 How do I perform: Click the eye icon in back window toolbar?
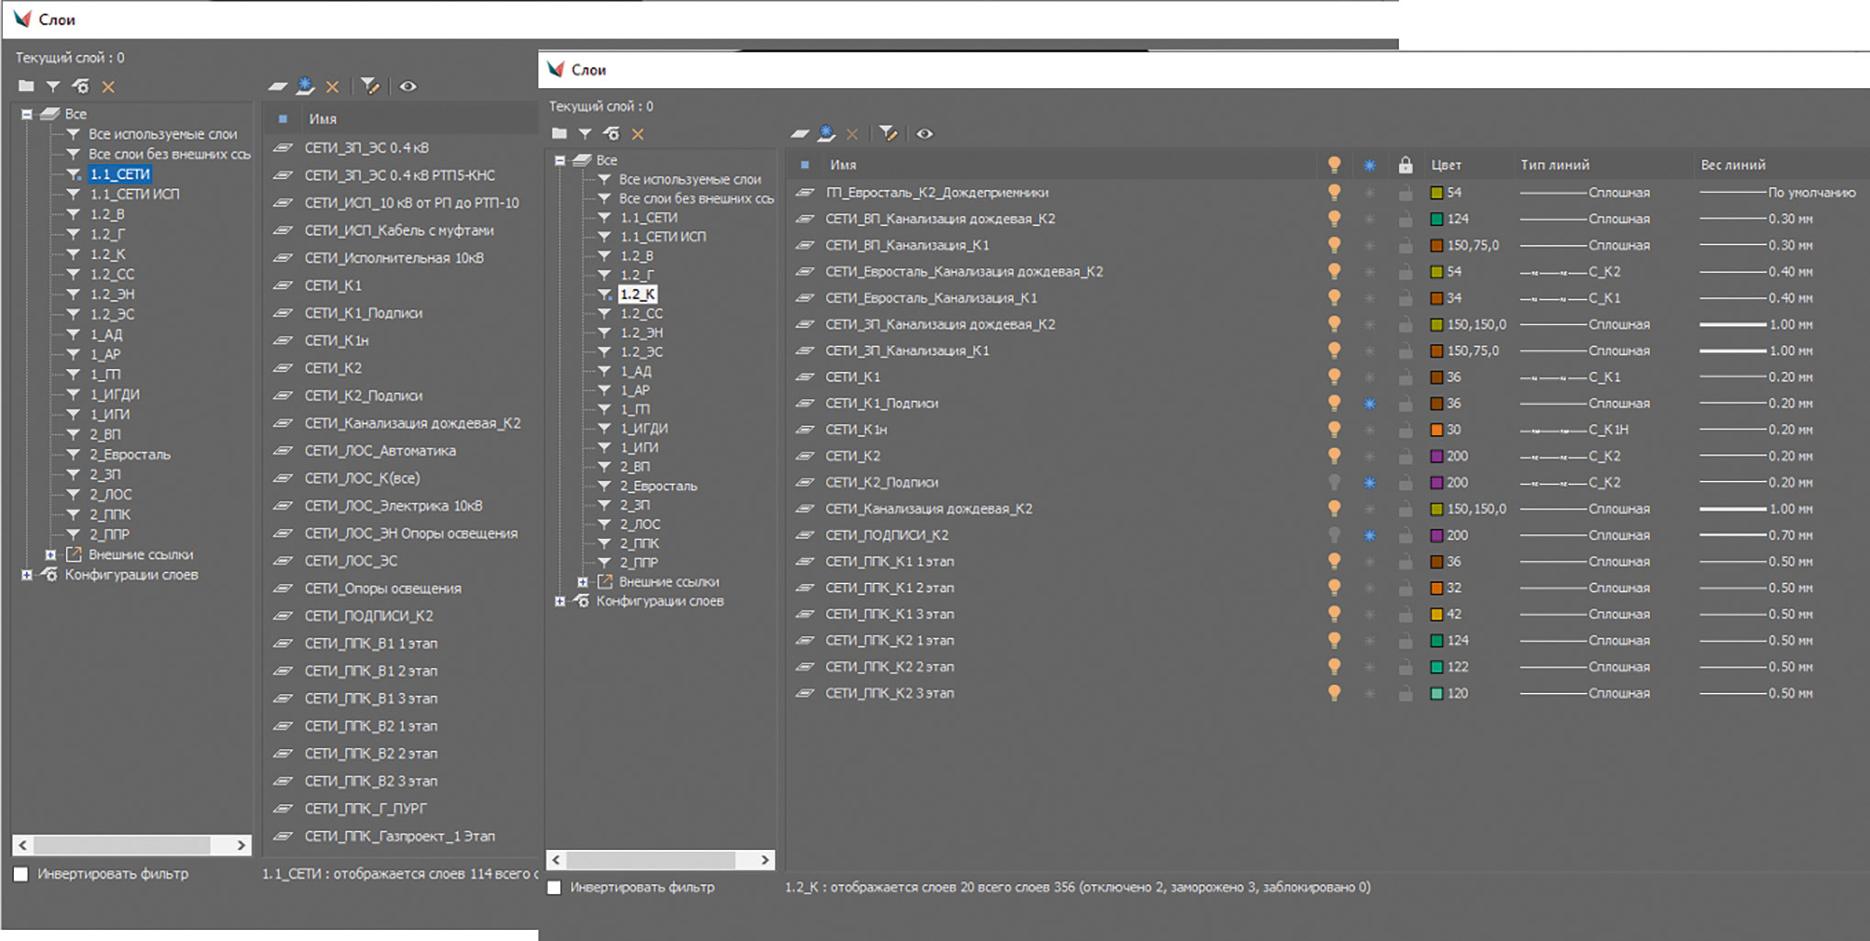tap(409, 86)
